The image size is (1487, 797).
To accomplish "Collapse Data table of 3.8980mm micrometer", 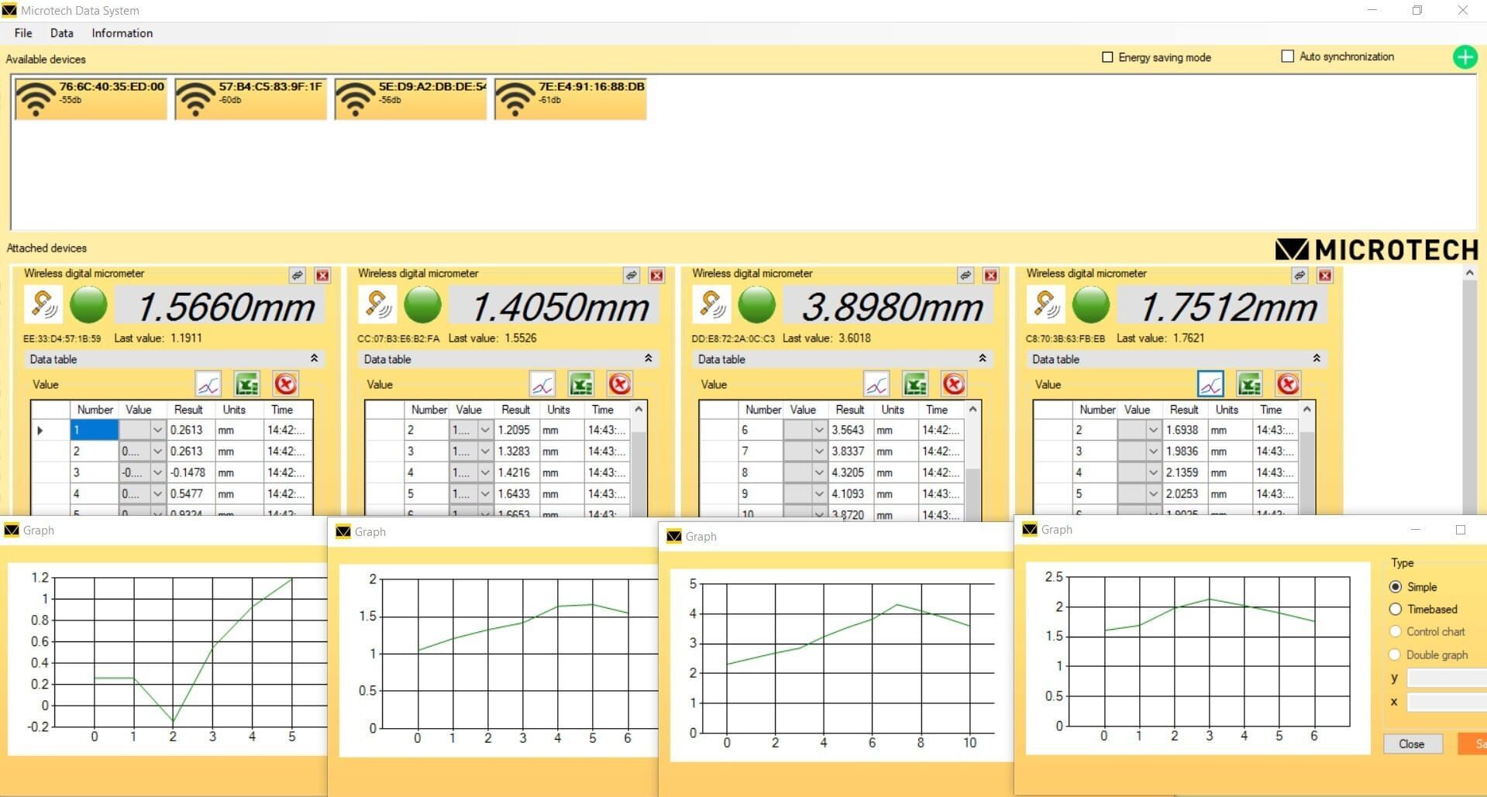I will pos(982,359).
